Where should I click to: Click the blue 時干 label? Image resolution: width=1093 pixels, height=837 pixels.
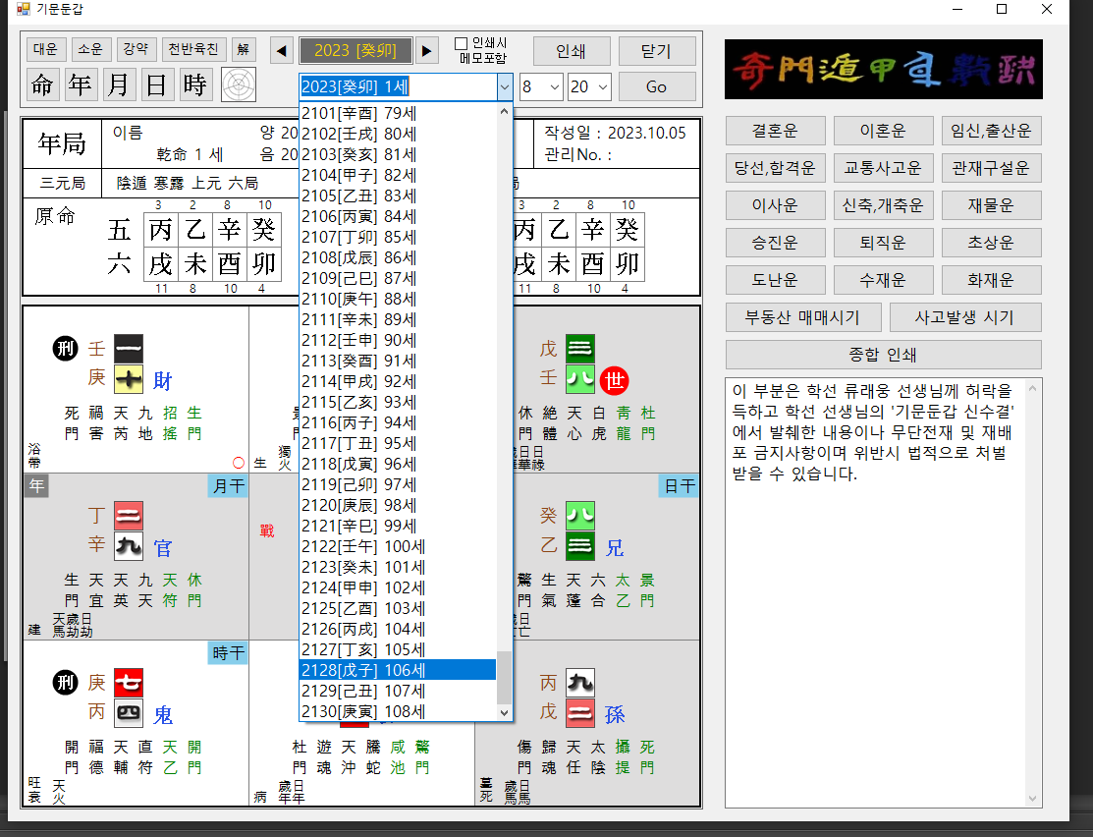pos(228,653)
